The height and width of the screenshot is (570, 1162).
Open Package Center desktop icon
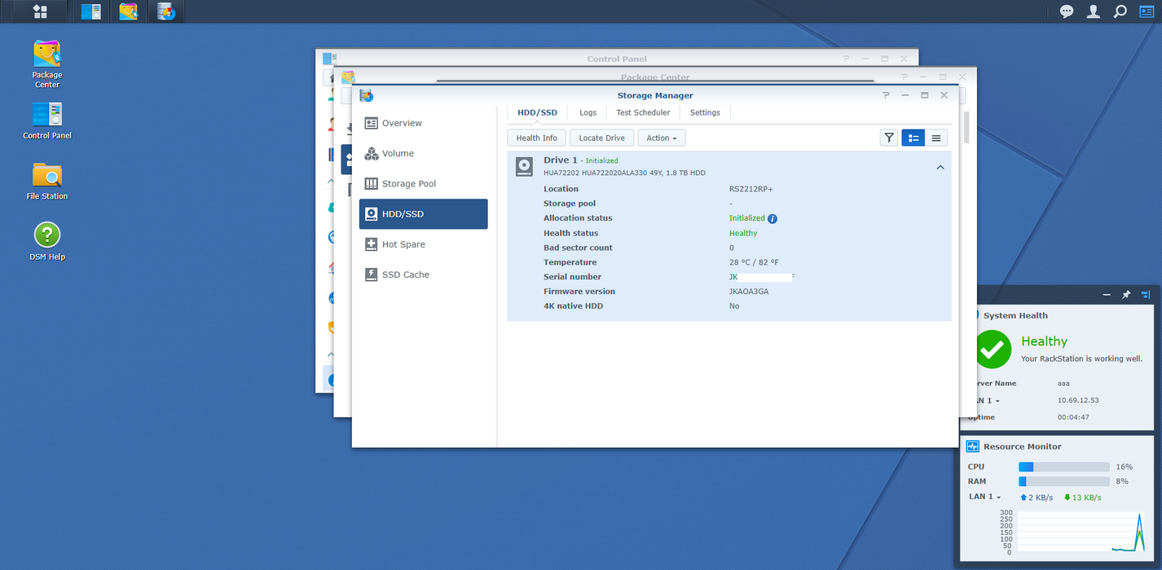tap(47, 55)
